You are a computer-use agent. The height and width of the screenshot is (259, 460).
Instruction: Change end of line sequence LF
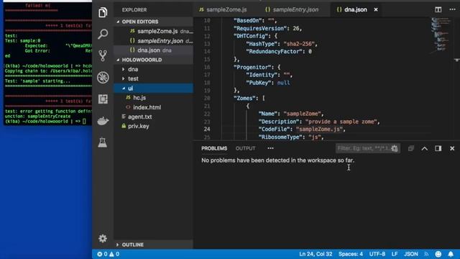click(395, 254)
